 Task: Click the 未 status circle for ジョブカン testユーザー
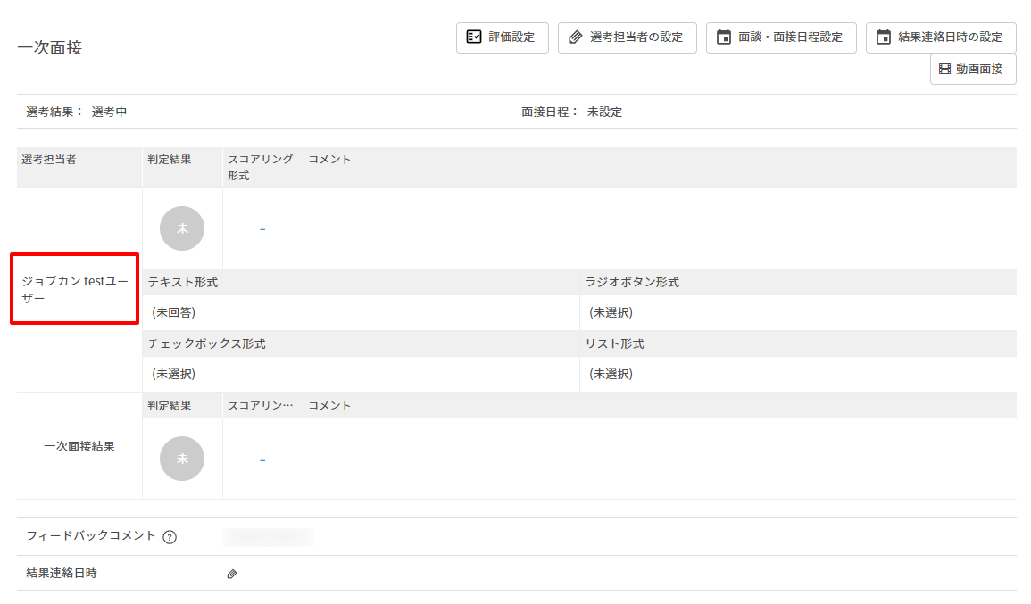[182, 228]
